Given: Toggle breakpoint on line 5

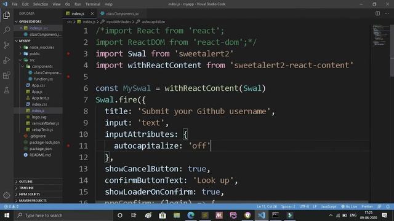Looking at the screenshot, I should 68,77.
